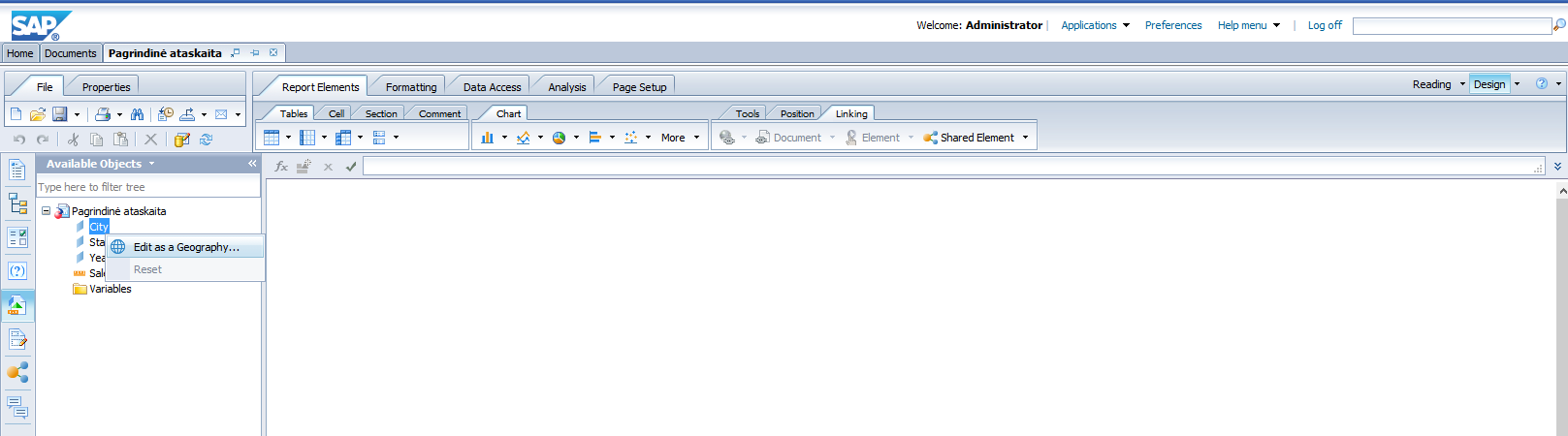1568x436 pixels.
Task: Collapse the Available Objects side panel
Action: (252, 164)
